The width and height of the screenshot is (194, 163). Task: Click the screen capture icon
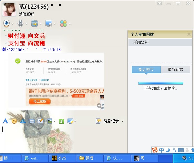[x=70, y=121]
